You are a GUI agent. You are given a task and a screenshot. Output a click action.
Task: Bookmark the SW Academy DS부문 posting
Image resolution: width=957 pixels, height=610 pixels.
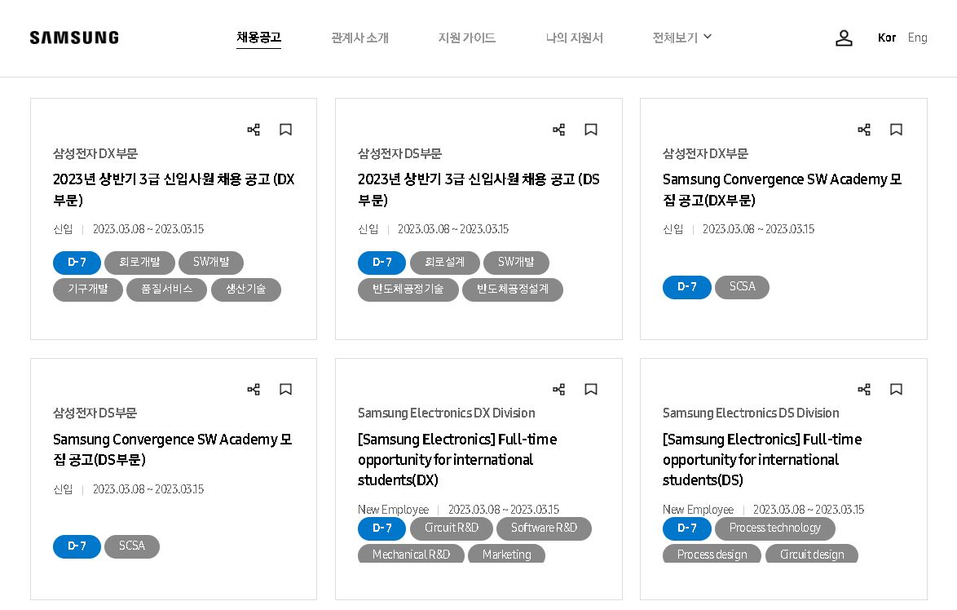[x=285, y=389]
